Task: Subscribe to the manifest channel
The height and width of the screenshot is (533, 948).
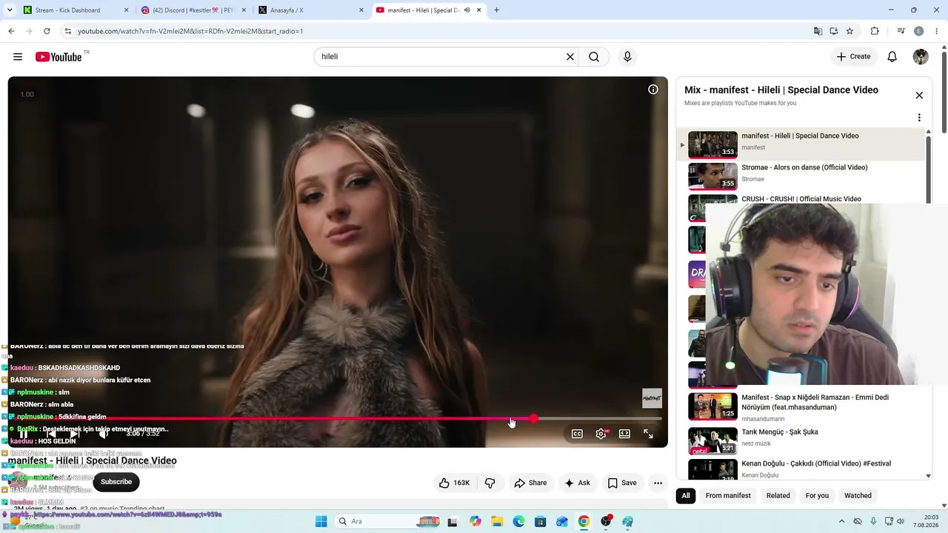Action: coord(116,482)
